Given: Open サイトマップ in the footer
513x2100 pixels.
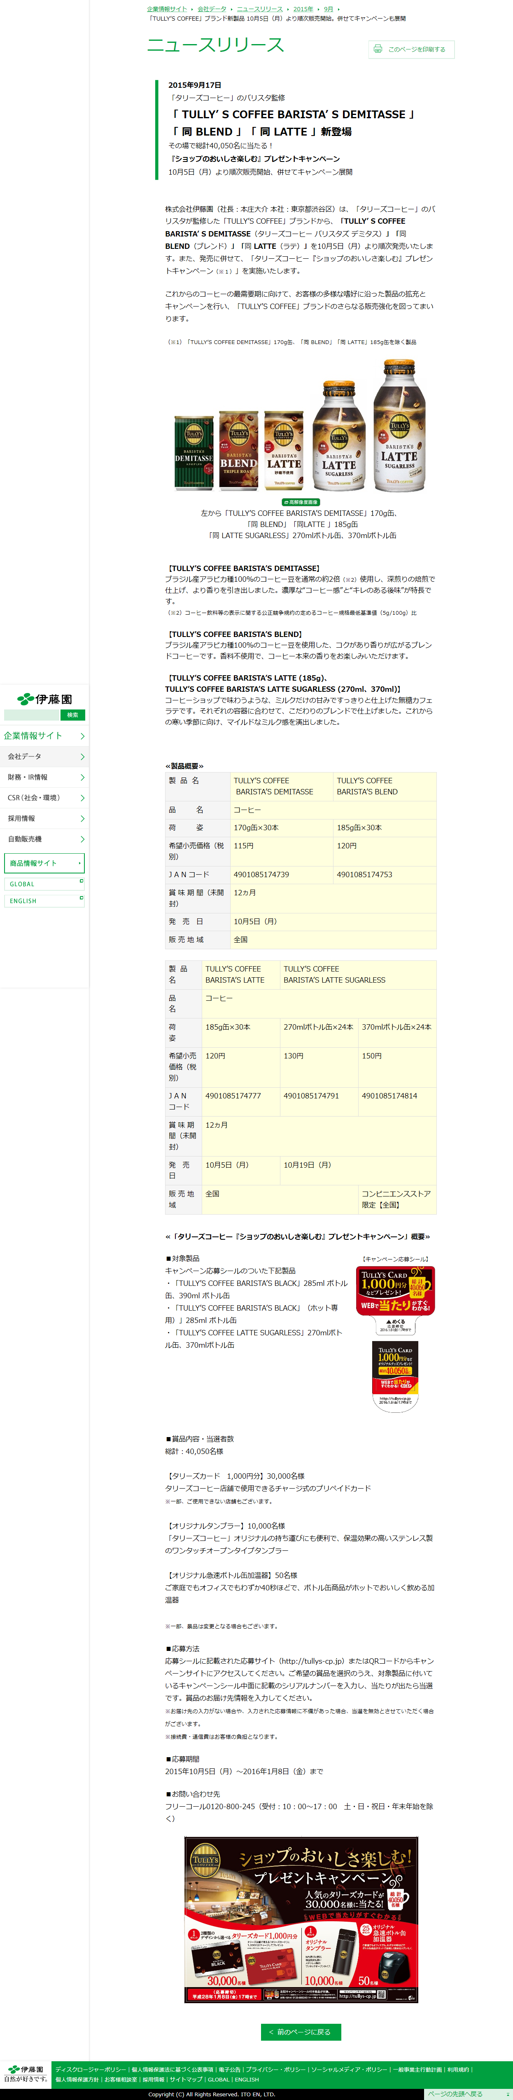Looking at the screenshot, I should click(x=186, y=2079).
